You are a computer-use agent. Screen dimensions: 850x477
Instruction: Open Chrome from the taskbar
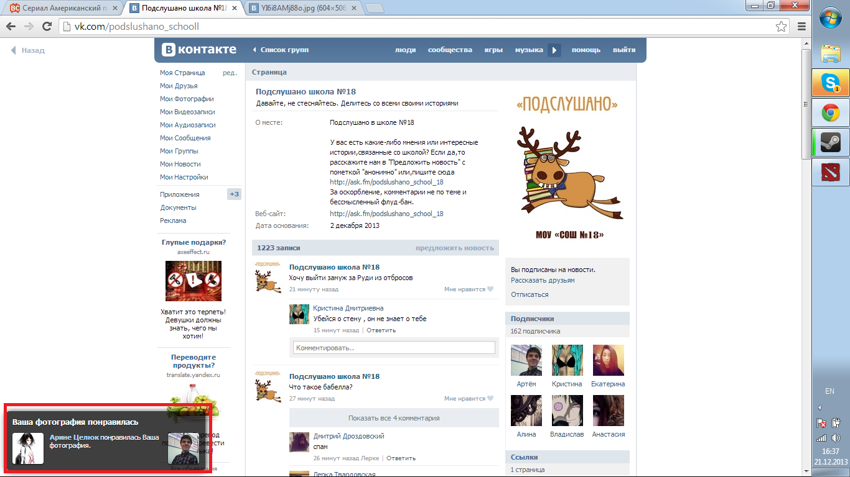pyautogui.click(x=831, y=112)
